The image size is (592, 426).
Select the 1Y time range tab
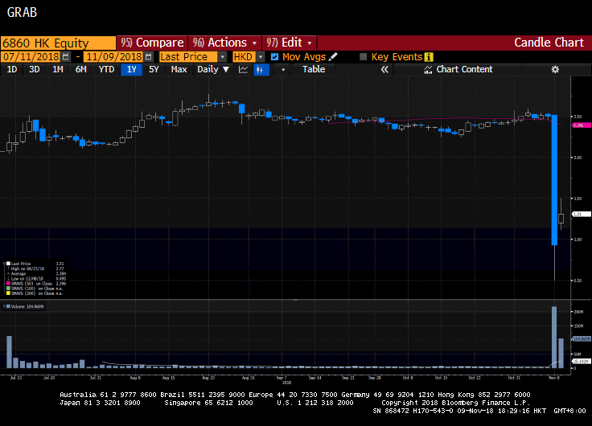(x=131, y=69)
